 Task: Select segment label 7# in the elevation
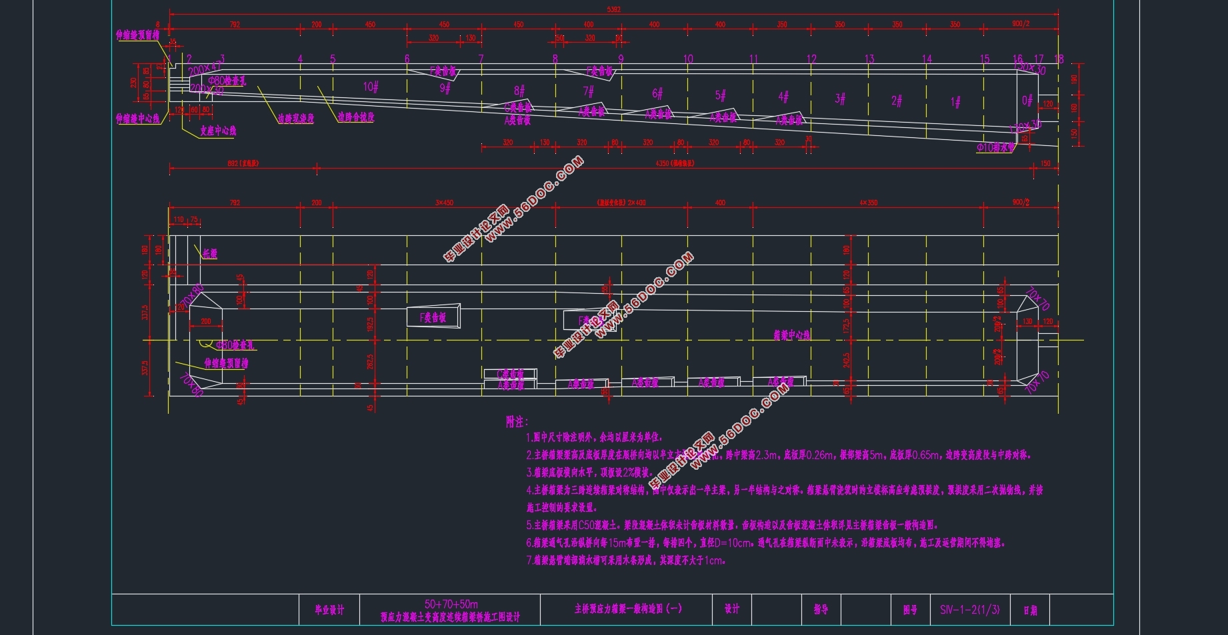tap(588, 91)
